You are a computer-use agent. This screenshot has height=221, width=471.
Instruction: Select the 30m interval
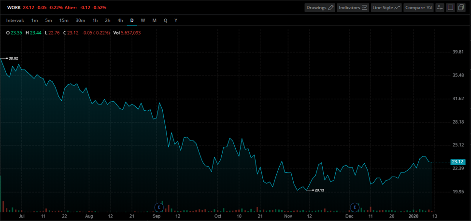pos(81,20)
